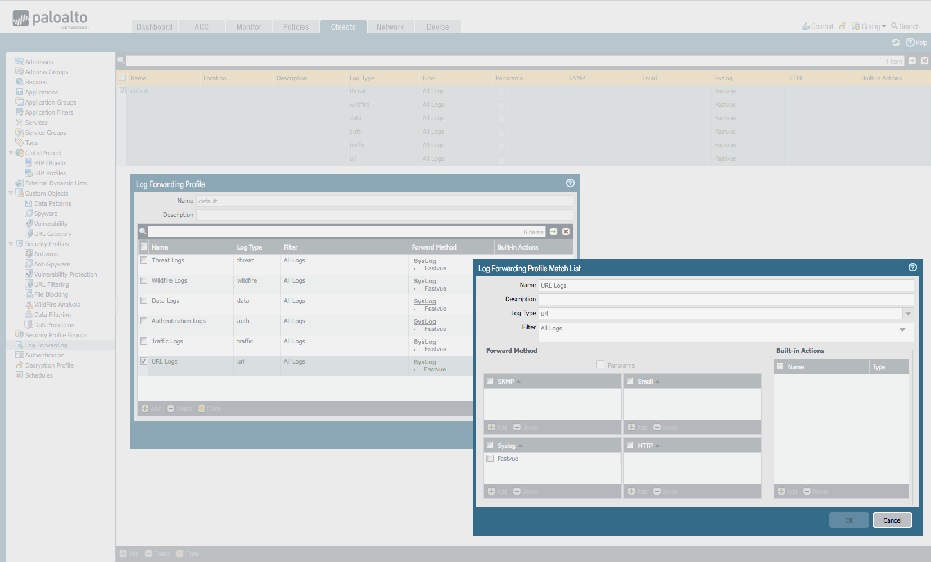Click the refresh icon above the table
Viewport: 931px width, 562px height.
(896, 42)
